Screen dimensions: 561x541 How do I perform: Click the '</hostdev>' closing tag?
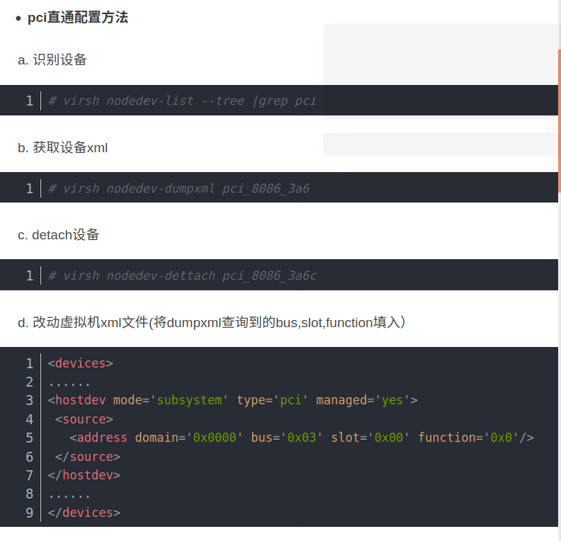click(84, 475)
